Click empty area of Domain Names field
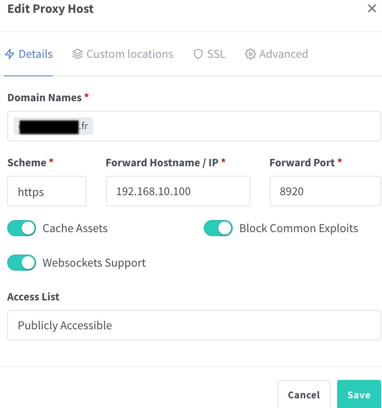Viewport: 382px width, 408px height. [237, 126]
